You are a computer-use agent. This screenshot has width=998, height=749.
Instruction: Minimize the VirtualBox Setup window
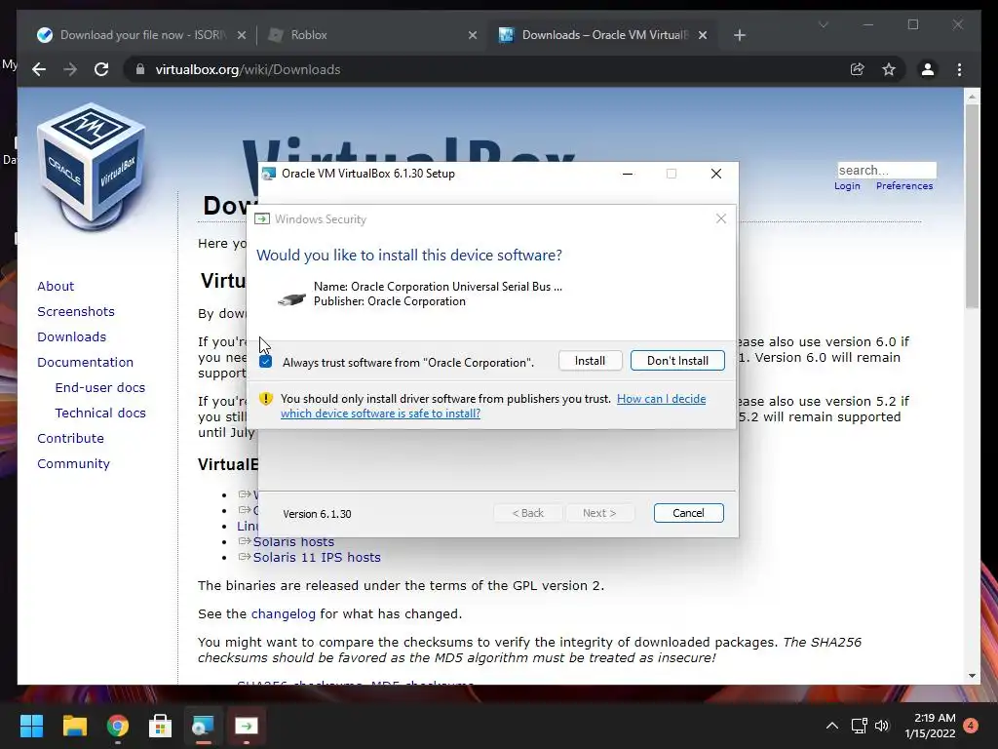628,174
